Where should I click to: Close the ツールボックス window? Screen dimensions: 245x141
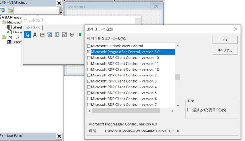click(x=138, y=21)
